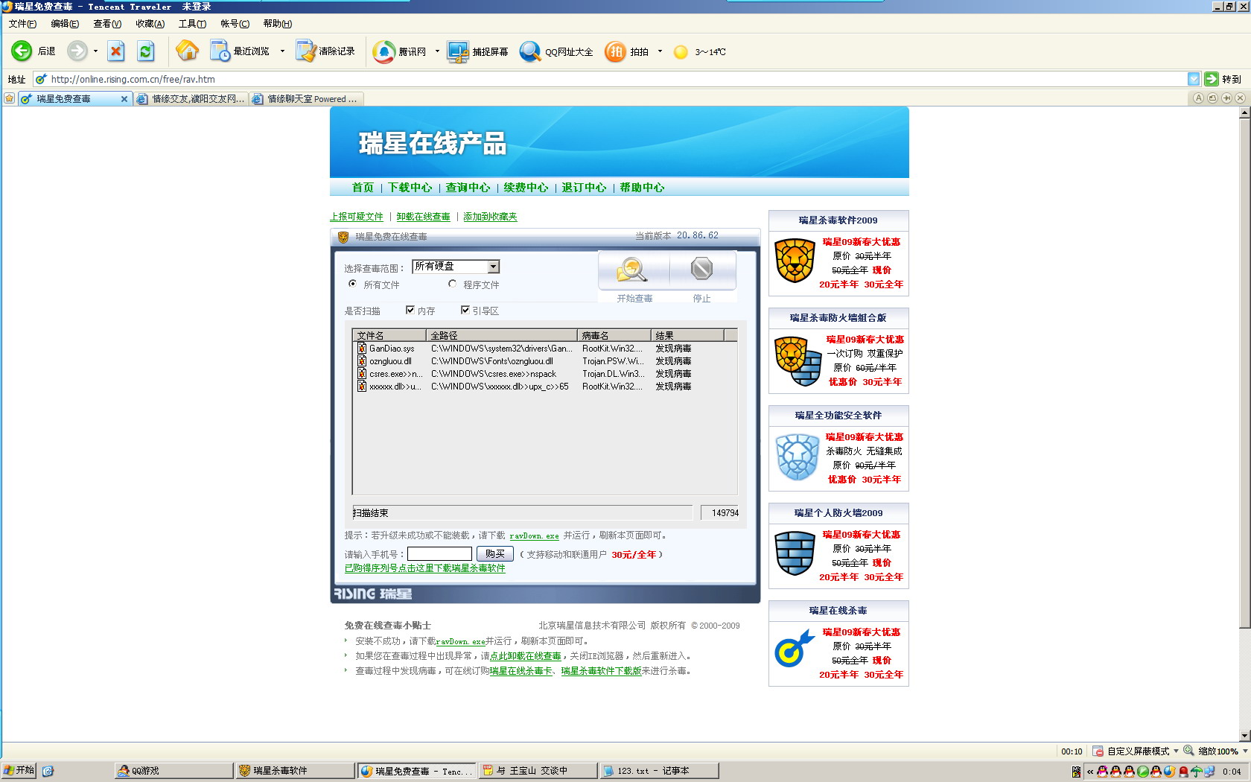Open the 自定义屏蔽模式 dropdown arrow
1251x782 pixels.
1176,751
